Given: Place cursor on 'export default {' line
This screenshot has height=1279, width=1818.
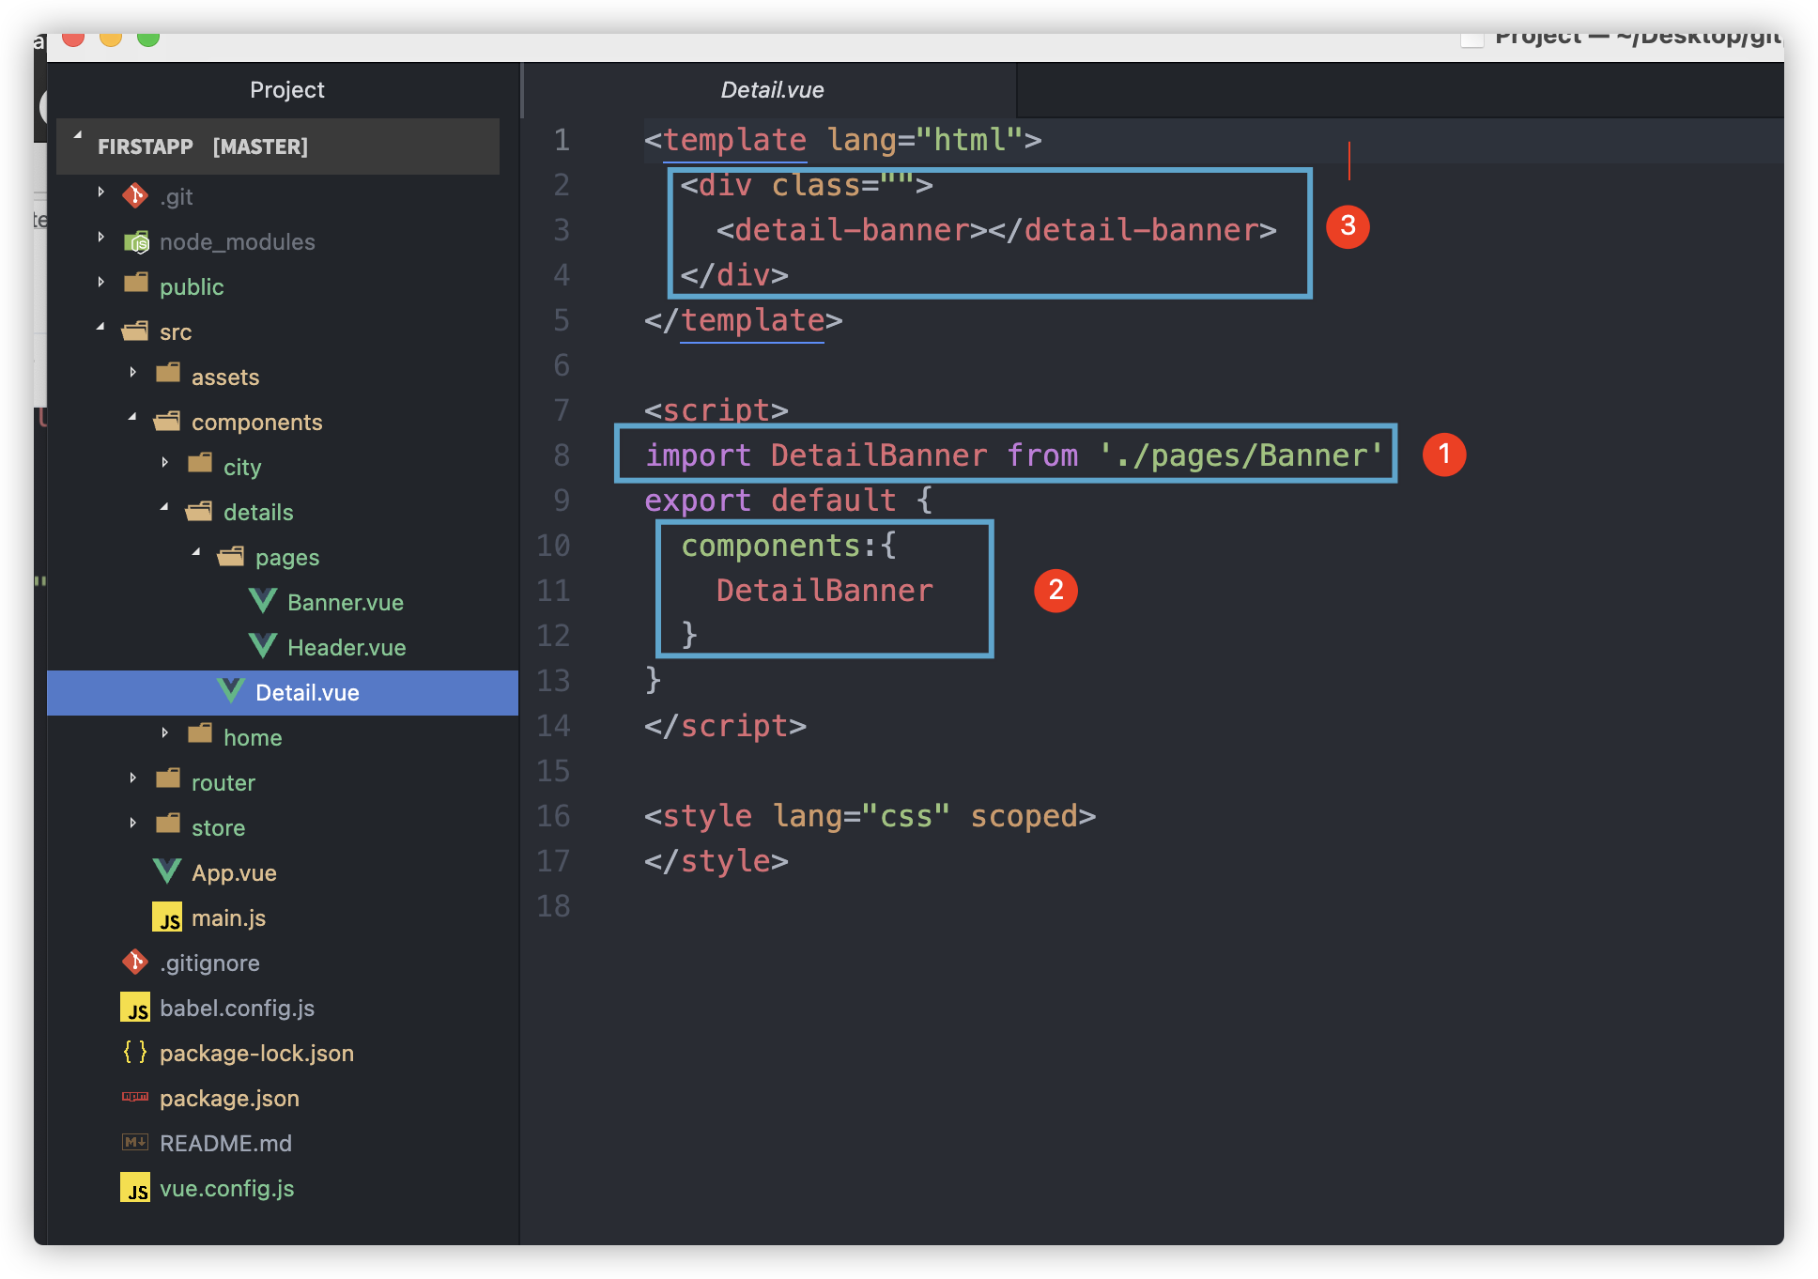Looking at the screenshot, I should pyautogui.click(x=788, y=501).
